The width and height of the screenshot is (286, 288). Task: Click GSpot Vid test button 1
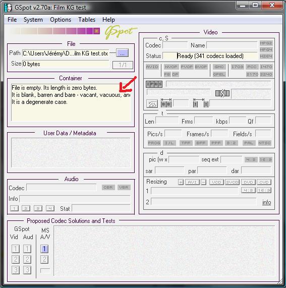click(x=16, y=249)
